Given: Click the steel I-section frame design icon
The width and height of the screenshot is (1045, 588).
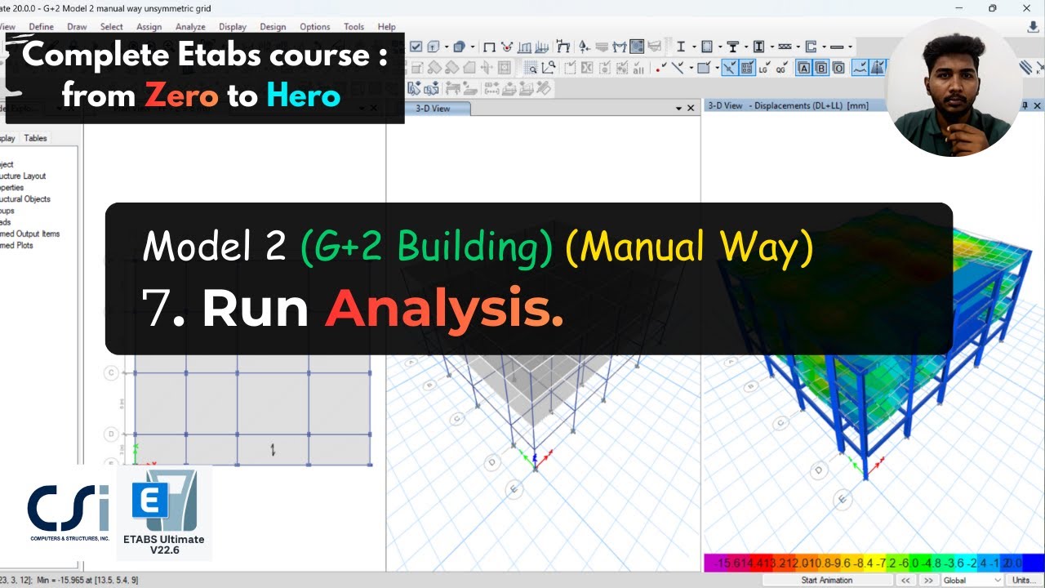Looking at the screenshot, I should click(x=681, y=47).
